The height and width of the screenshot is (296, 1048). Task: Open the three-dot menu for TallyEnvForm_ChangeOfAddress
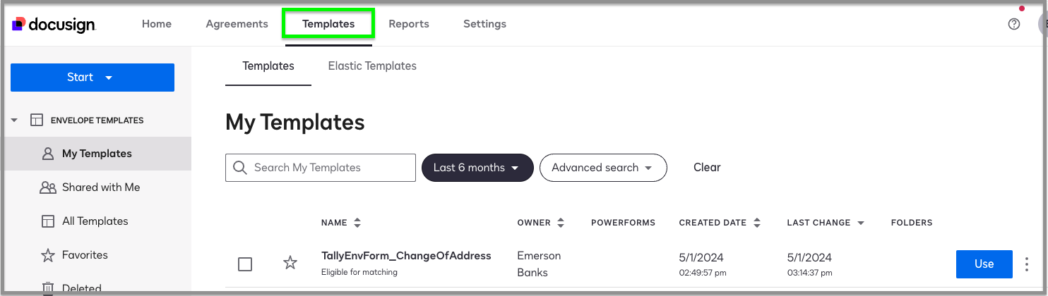click(x=1027, y=264)
